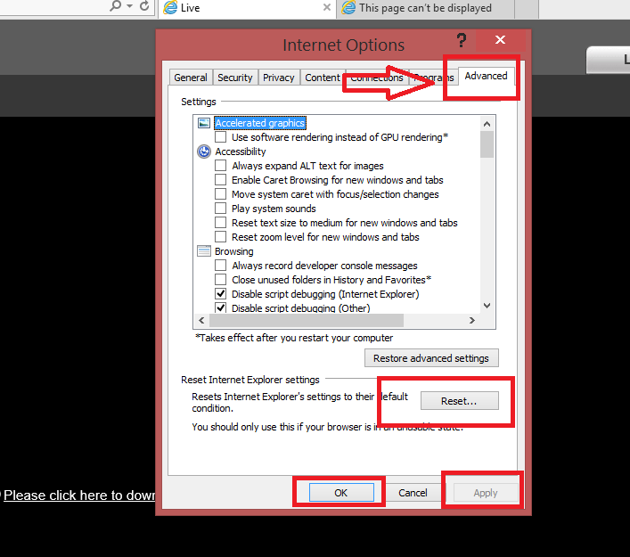Click the help question mark icon
The height and width of the screenshot is (557, 630).
click(x=462, y=40)
